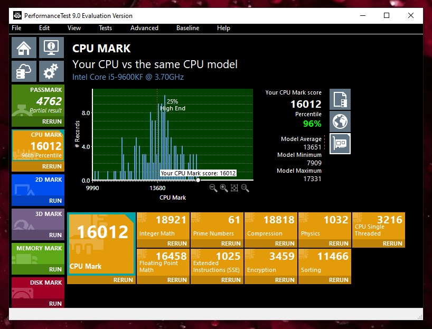Click the 96% percentile value
This screenshot has width=432, height=329.
[312, 124]
